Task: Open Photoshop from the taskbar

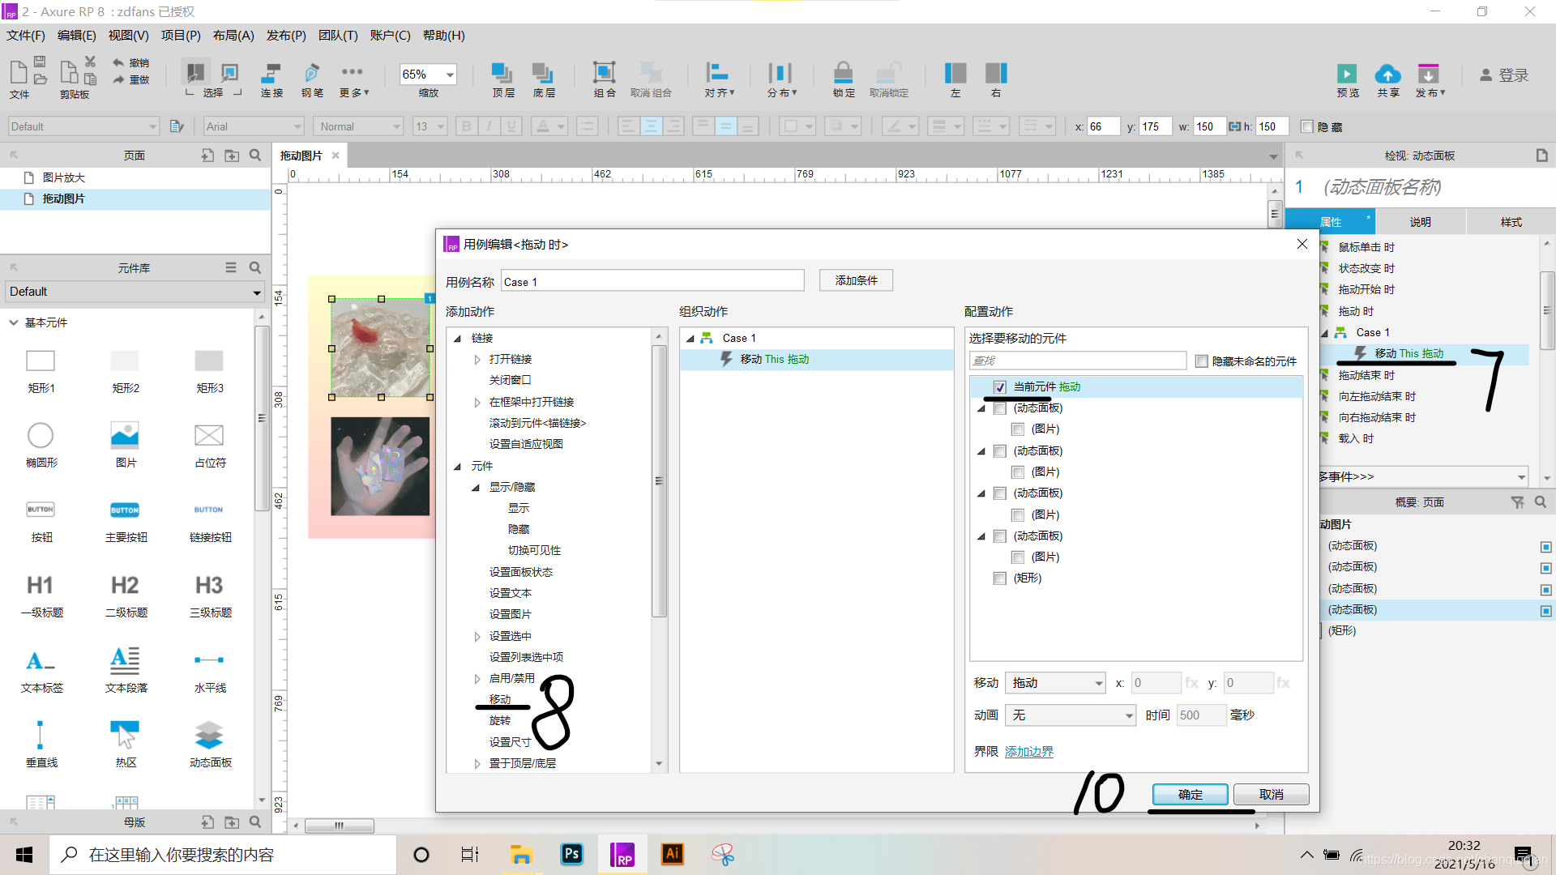Action: click(571, 854)
